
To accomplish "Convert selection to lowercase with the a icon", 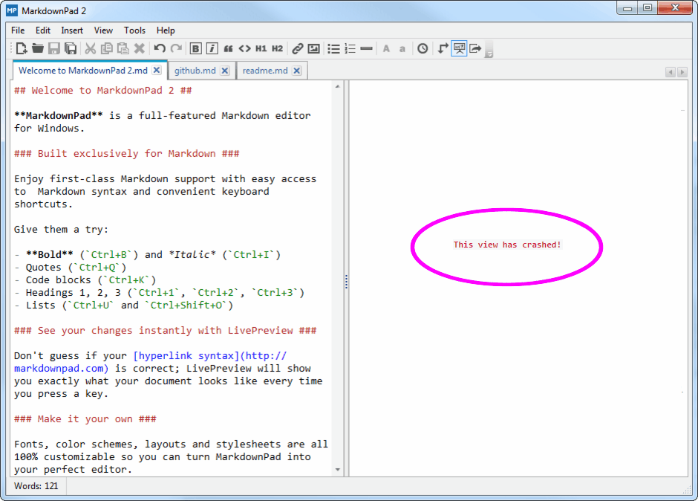I will 402,48.
